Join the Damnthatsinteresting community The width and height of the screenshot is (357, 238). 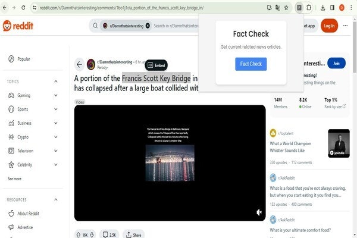pos(336,63)
